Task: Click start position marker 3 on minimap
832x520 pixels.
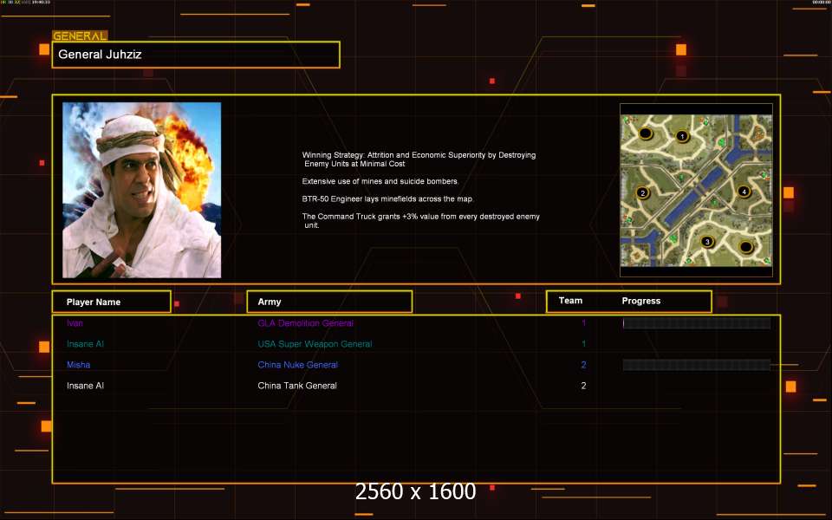Action: pos(707,242)
